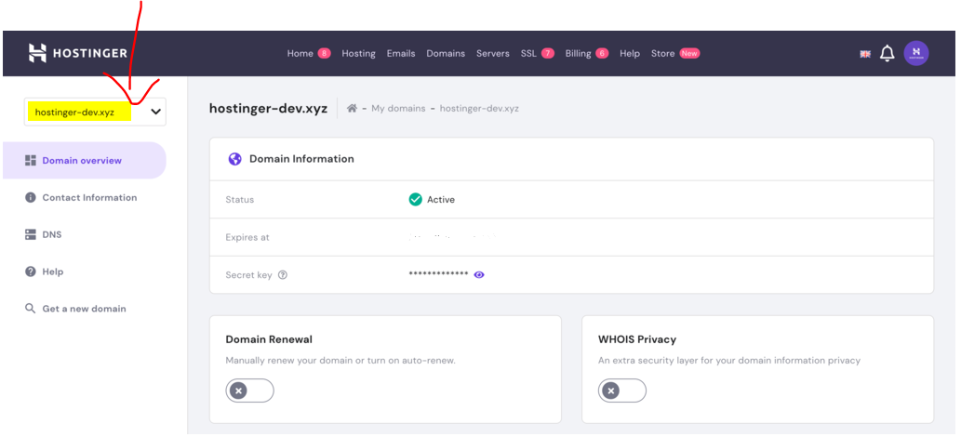
Task: Open the Hosting menu in top navigation
Action: 358,54
